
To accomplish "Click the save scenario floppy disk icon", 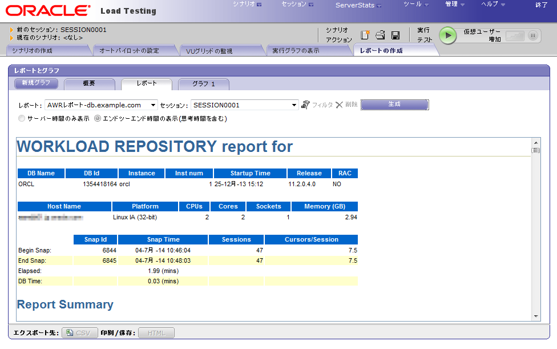I will pos(395,35).
